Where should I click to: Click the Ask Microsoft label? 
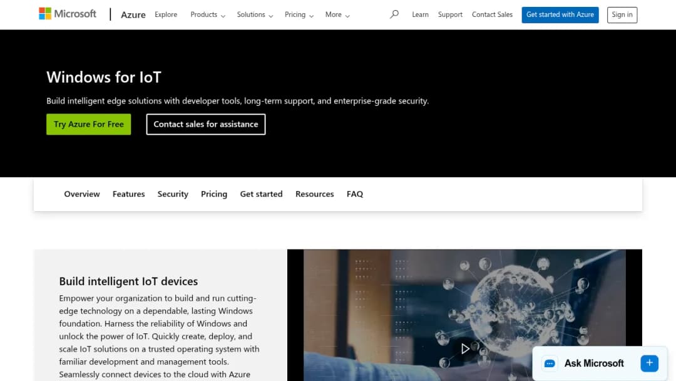click(x=594, y=363)
